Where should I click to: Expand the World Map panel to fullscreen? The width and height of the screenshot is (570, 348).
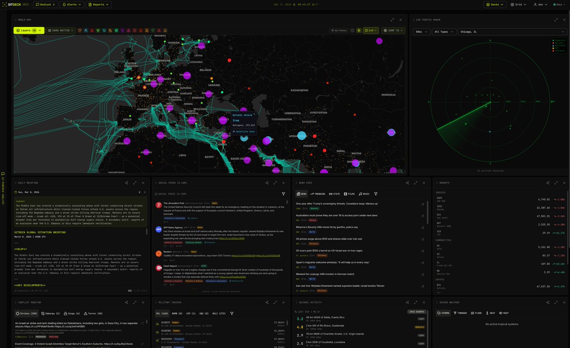pyautogui.click(x=392, y=20)
